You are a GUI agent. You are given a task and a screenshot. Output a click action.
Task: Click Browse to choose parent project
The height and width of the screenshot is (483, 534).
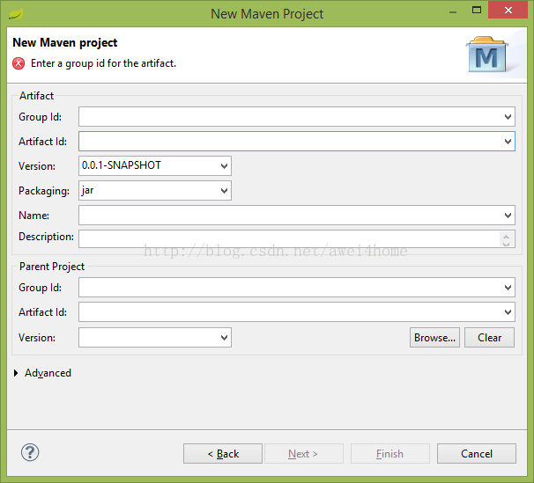(x=434, y=338)
